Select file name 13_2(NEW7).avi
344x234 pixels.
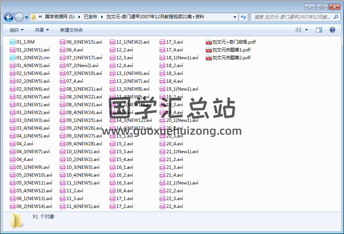click(133, 81)
